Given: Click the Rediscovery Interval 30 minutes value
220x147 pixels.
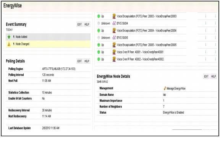Looking at the screenshot, I should [47, 110].
